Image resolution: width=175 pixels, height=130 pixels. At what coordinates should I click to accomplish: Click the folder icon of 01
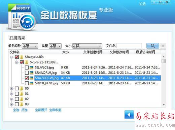point(22,94)
